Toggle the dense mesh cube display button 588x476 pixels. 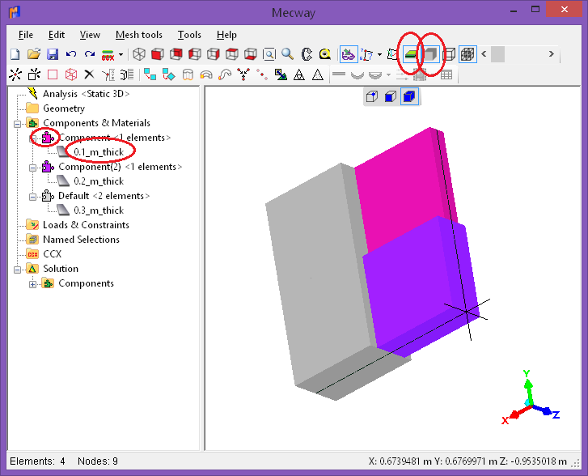[467, 55]
